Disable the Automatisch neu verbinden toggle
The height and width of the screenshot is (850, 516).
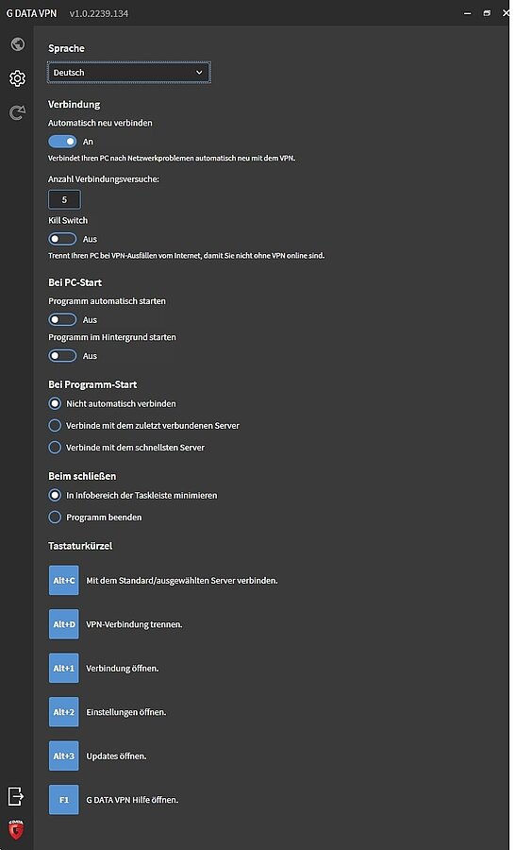62,142
